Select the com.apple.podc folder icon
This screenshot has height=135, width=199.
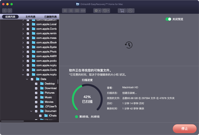[x=33, y=61]
